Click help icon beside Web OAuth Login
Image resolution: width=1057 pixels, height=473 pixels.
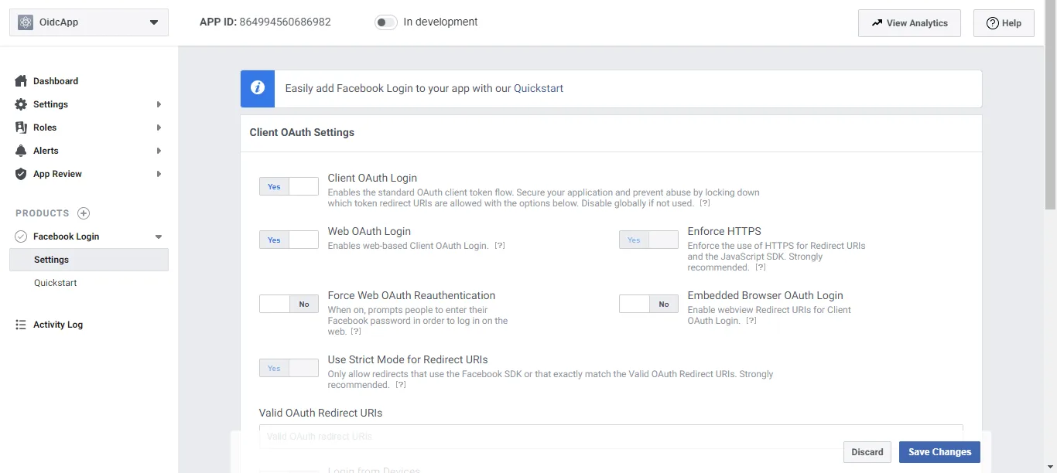point(500,246)
